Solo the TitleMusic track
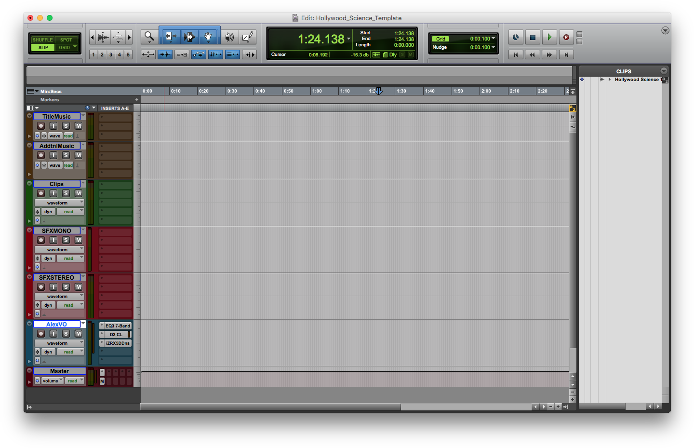 (x=66, y=126)
